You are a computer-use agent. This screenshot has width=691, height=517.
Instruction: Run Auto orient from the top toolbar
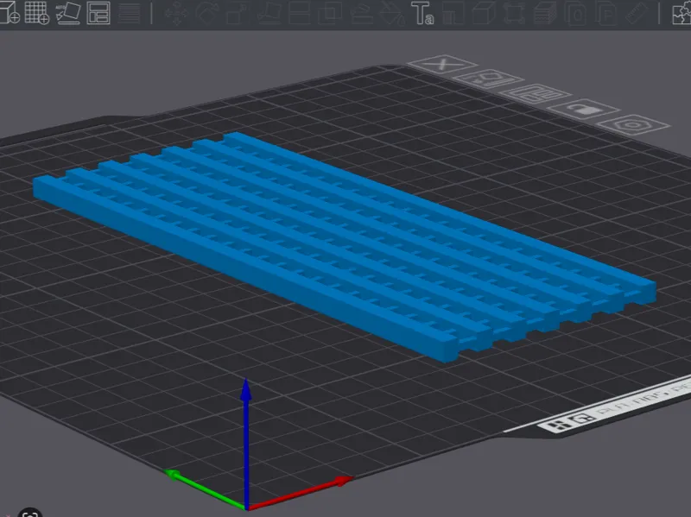tap(68, 12)
